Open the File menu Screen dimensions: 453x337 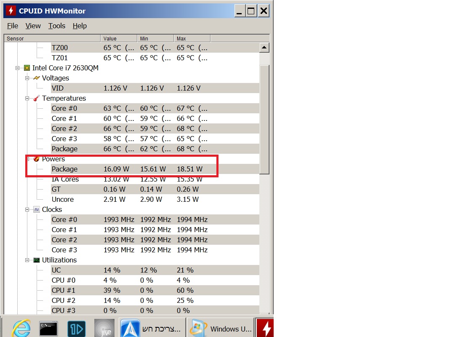(x=13, y=26)
